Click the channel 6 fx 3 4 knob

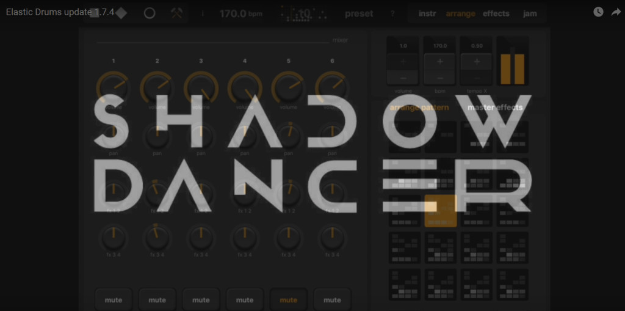click(332, 238)
